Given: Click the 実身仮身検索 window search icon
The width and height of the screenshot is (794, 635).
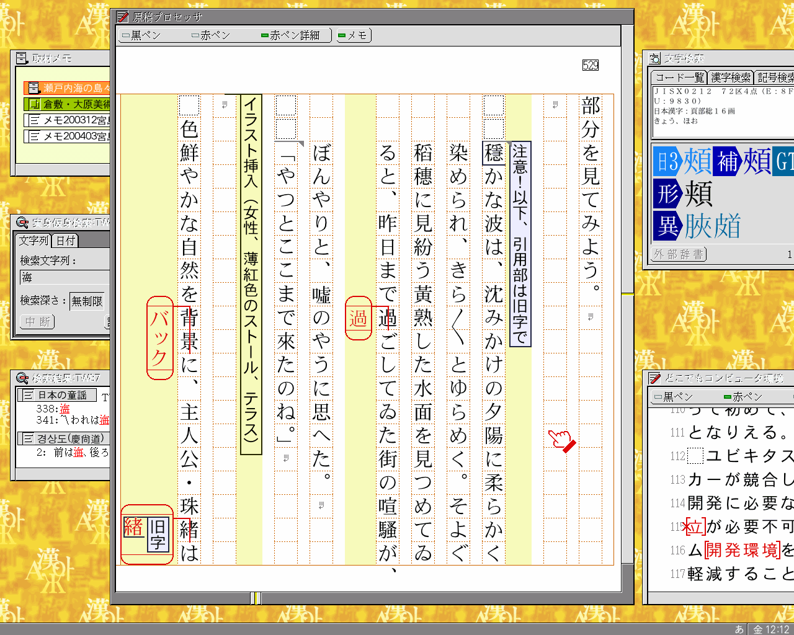Looking at the screenshot, I should point(22,222).
